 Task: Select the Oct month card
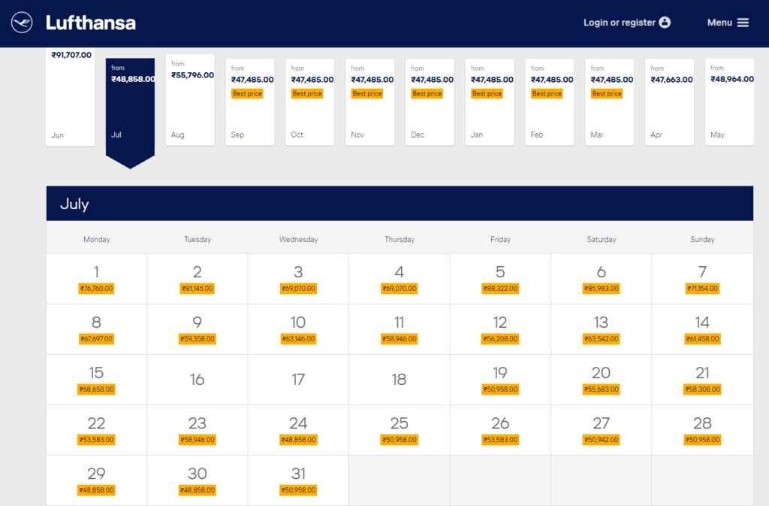click(x=310, y=102)
